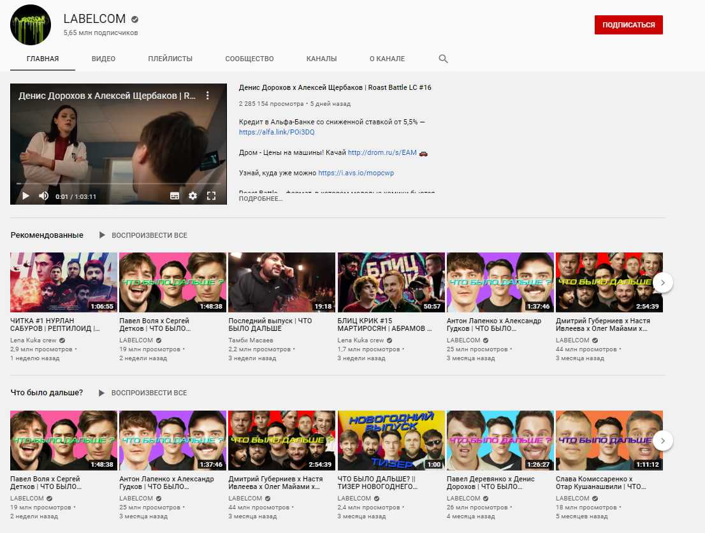Click the channel search magnifier icon

click(x=443, y=59)
